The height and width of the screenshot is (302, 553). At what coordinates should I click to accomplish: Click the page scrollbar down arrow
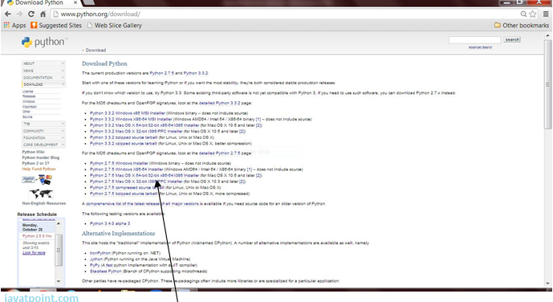coord(547,284)
